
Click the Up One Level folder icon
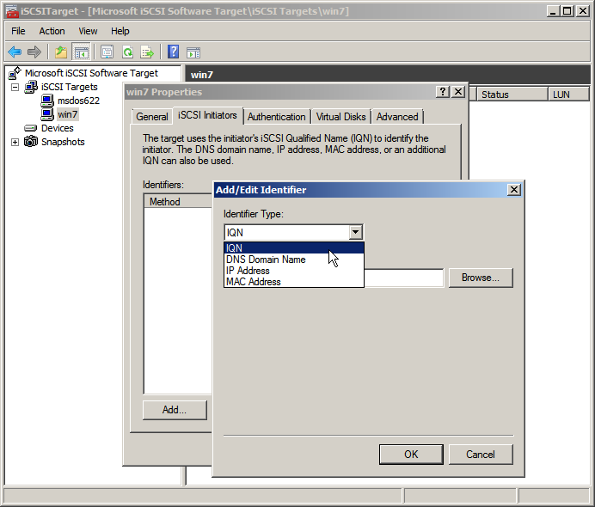[61, 52]
